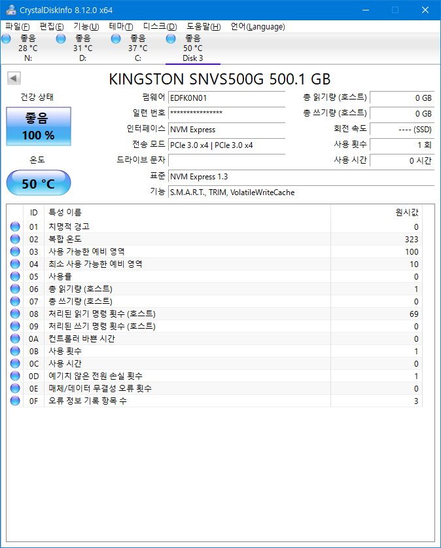Select the Disk 3 tab at 50 °C
The image size is (441, 548).
point(193,48)
